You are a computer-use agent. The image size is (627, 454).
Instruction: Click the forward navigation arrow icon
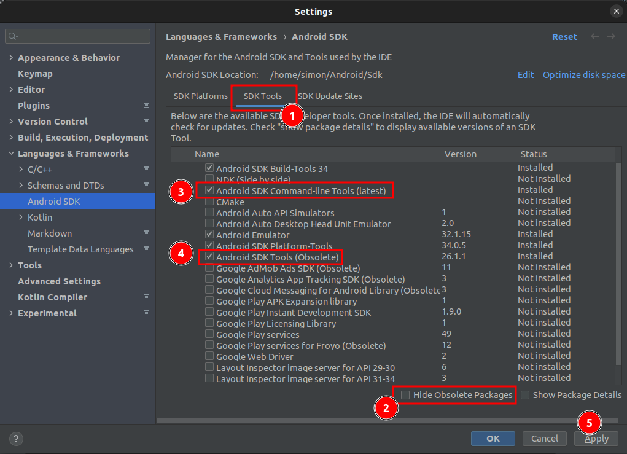click(611, 37)
